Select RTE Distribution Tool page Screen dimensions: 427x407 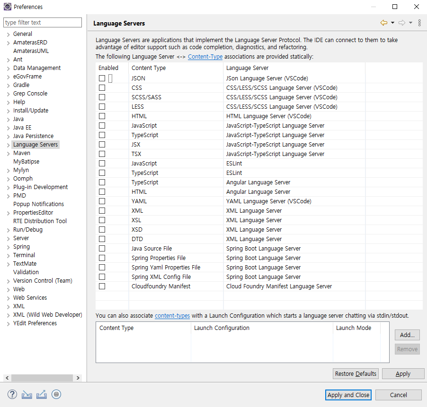coord(40,221)
